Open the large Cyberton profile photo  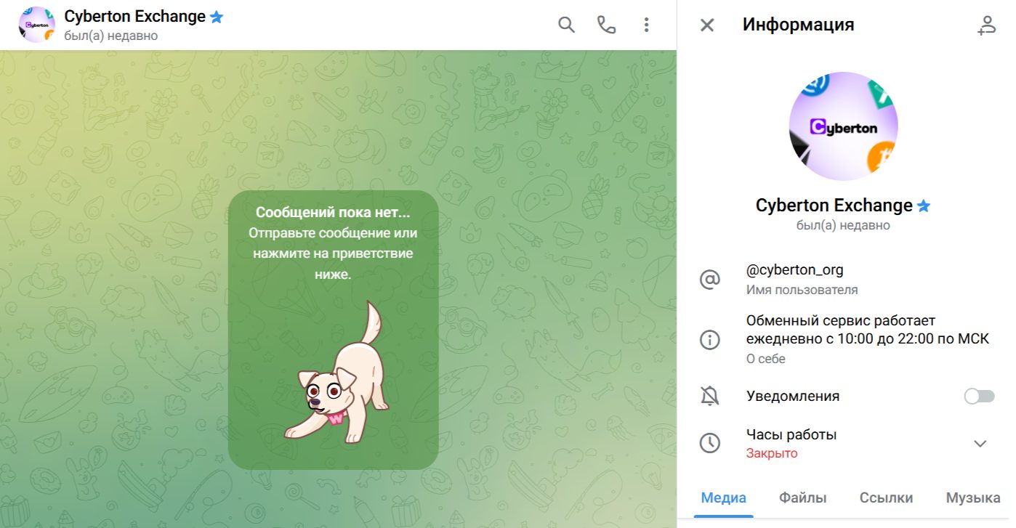843,126
